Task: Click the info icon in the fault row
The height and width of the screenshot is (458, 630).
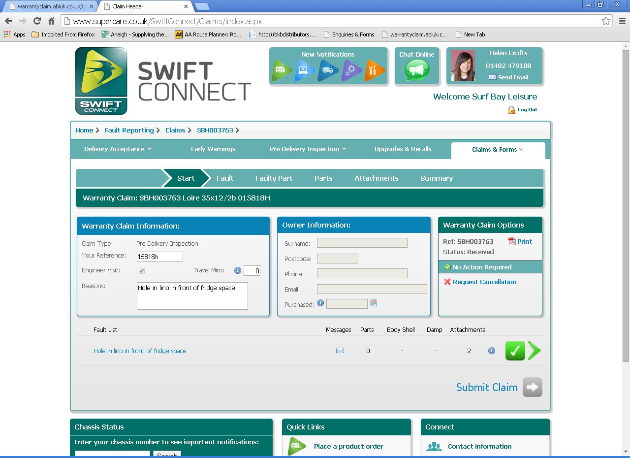Action: click(x=491, y=351)
